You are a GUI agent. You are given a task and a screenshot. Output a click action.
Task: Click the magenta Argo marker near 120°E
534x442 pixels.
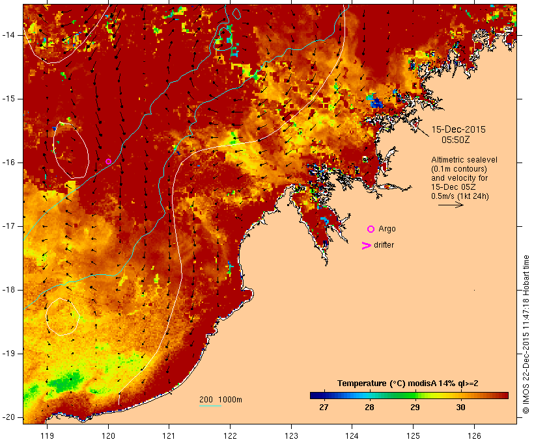point(108,161)
